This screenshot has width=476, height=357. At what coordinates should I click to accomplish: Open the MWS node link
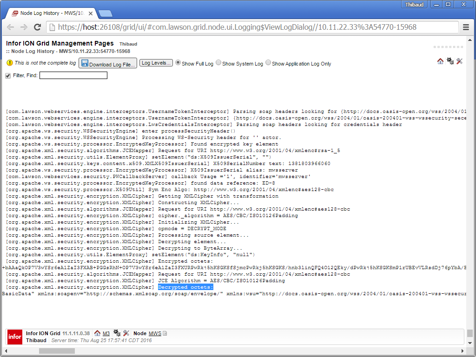(155, 333)
